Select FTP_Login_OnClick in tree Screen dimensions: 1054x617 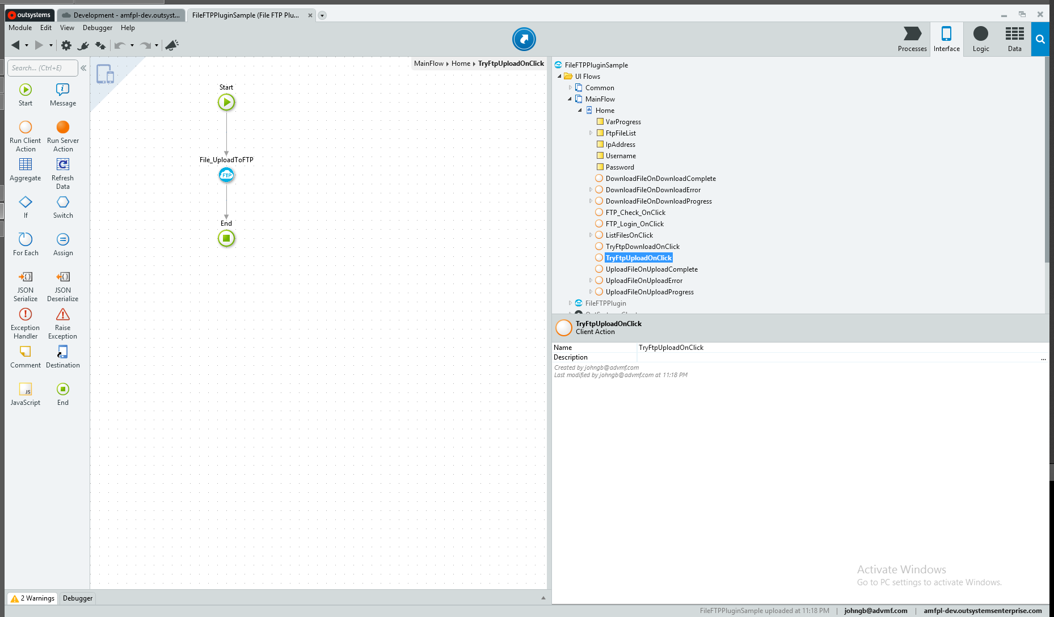(x=634, y=224)
